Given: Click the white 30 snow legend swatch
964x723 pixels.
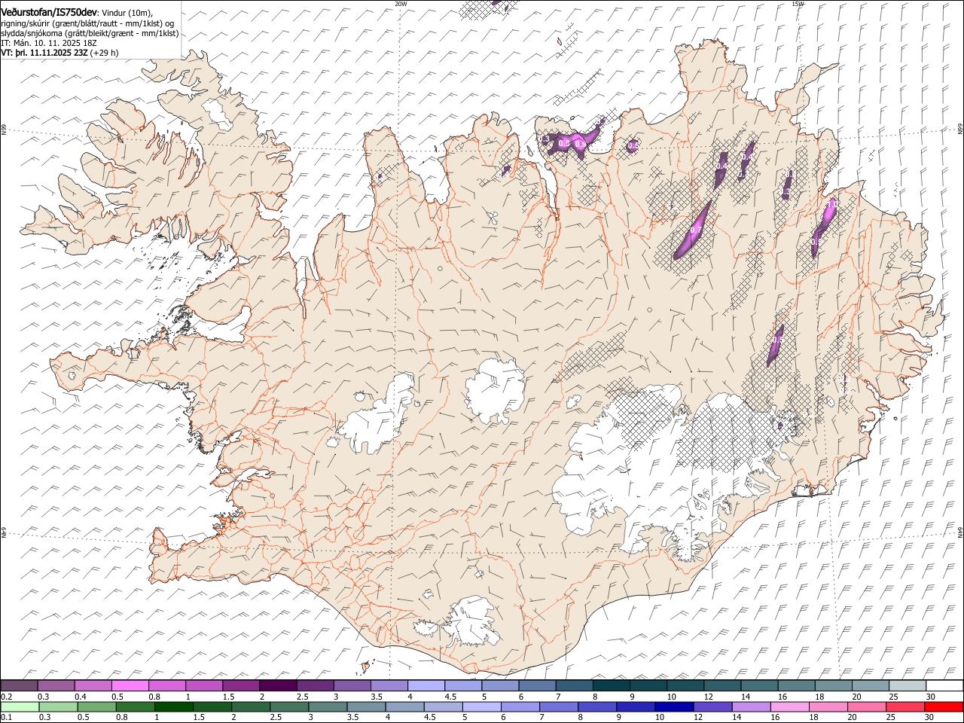Looking at the screenshot, I should pos(944,685).
